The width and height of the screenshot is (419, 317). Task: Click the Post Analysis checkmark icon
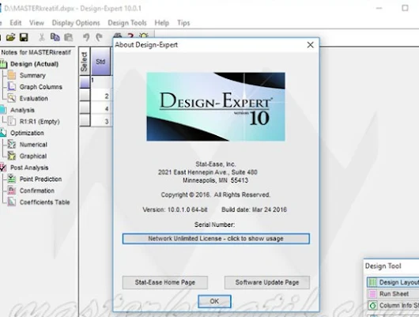pyautogui.click(x=3, y=168)
